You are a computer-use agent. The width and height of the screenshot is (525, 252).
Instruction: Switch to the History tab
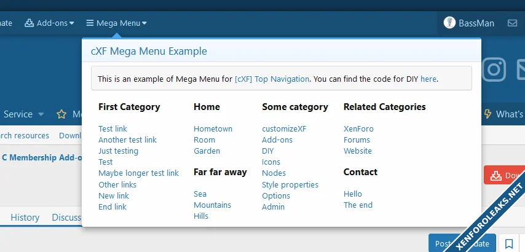pyautogui.click(x=25, y=217)
